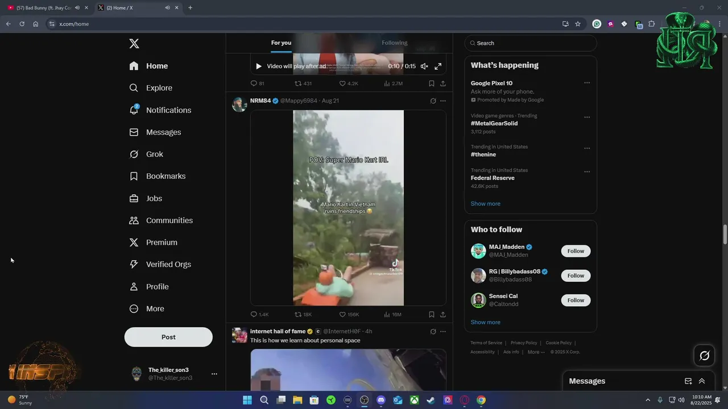Open the #MetalGearSolid trending topic
The height and width of the screenshot is (409, 728).
(x=494, y=123)
